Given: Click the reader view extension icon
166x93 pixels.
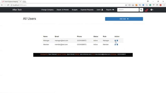Looking at the screenshot, I should 133,5.
